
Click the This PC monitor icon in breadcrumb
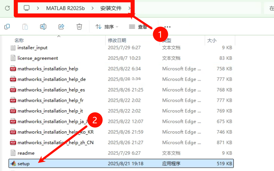[x=27, y=8]
